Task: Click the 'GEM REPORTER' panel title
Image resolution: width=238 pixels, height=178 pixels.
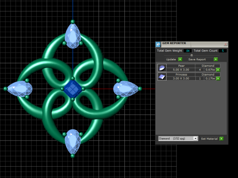Action: [x=174, y=43]
